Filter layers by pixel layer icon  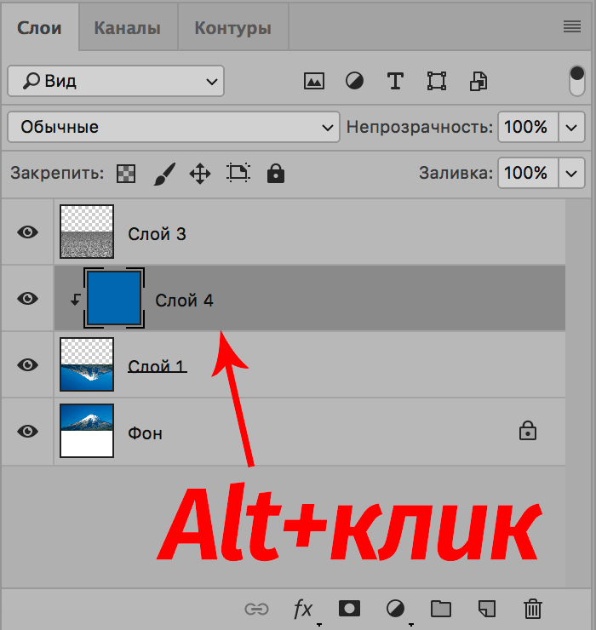click(x=314, y=82)
